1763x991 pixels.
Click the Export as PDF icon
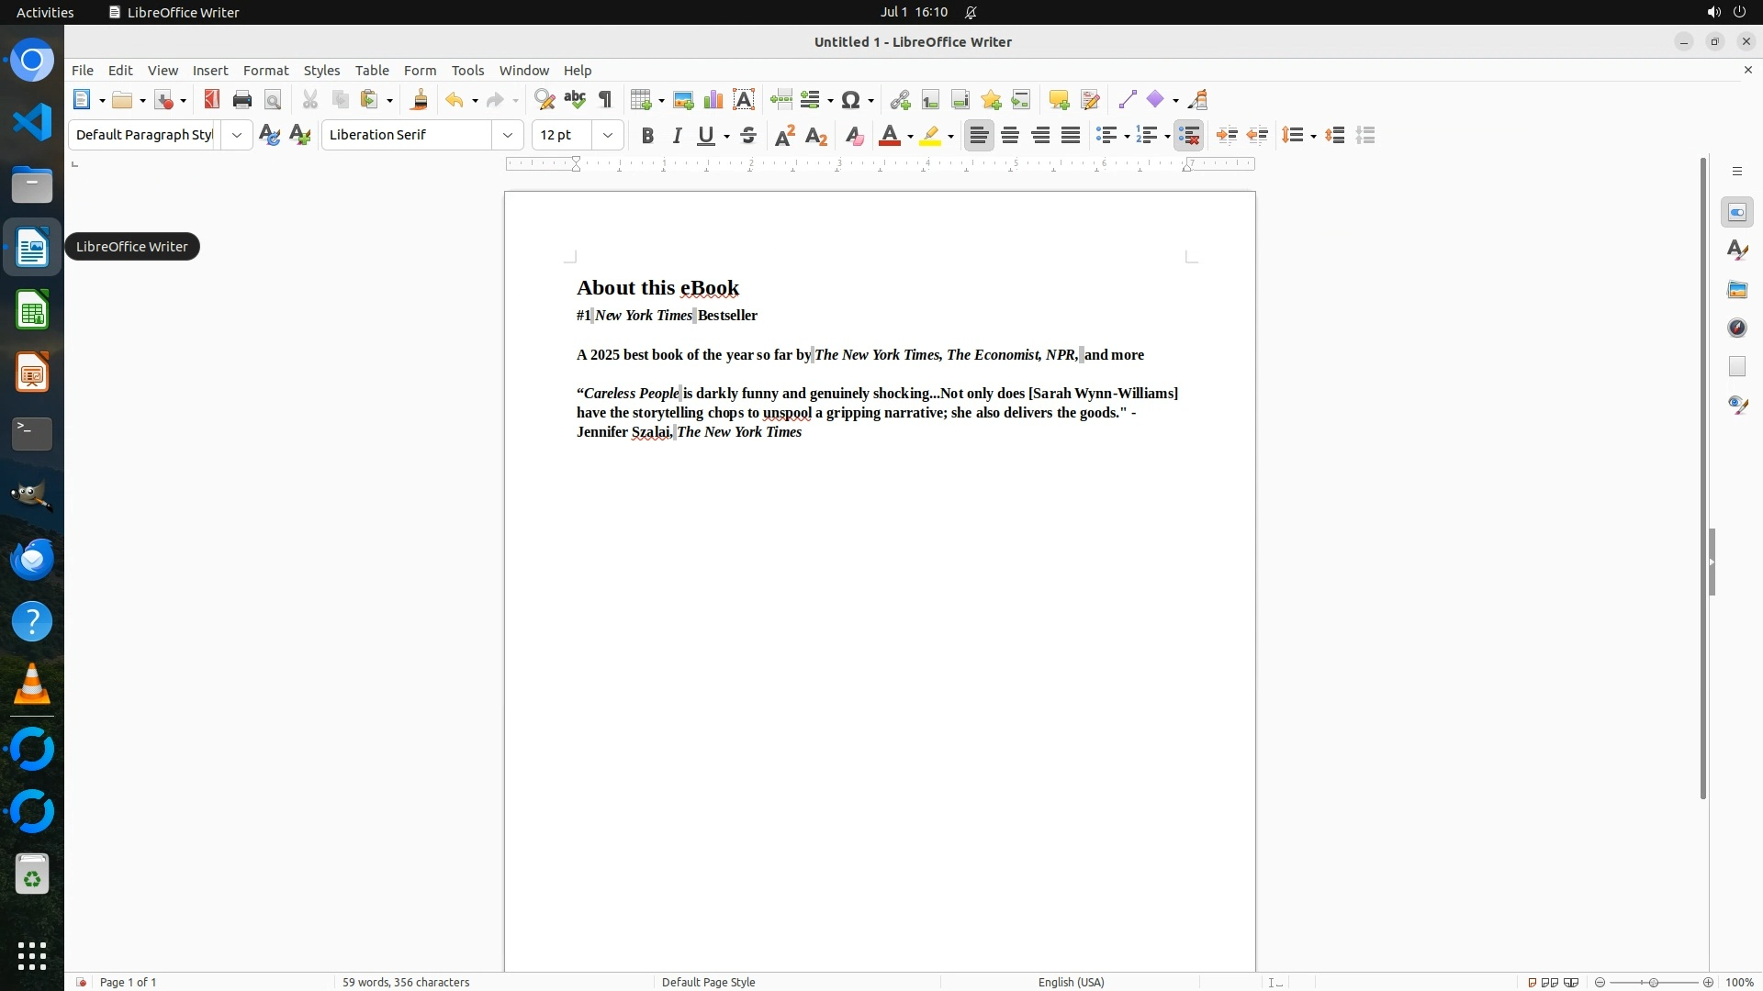tap(212, 100)
